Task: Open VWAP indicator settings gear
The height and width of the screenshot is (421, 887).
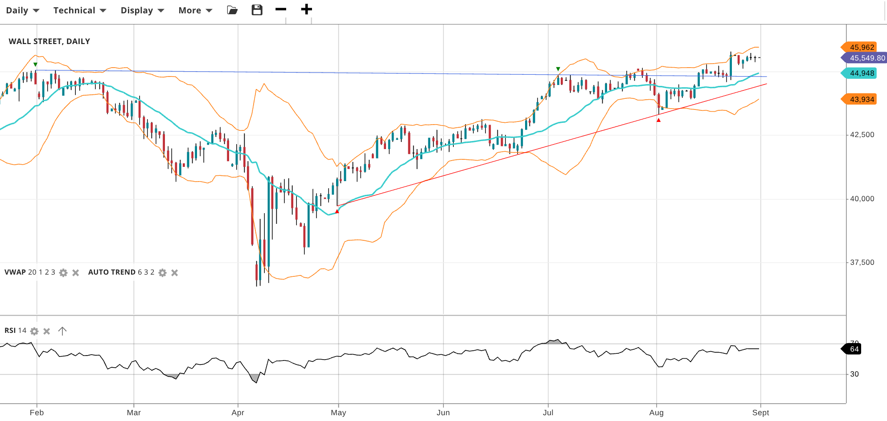Action: (63, 273)
